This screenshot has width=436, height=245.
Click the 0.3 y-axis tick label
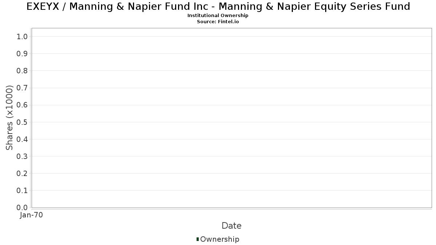point(22,156)
